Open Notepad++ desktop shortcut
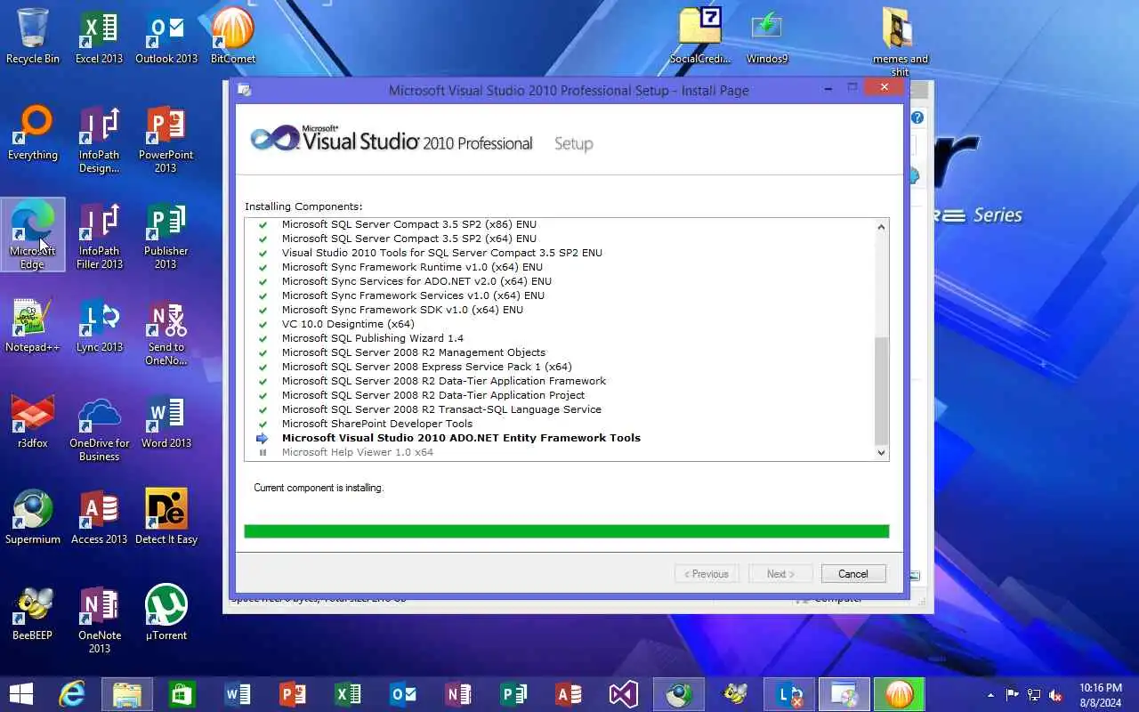 (x=33, y=326)
